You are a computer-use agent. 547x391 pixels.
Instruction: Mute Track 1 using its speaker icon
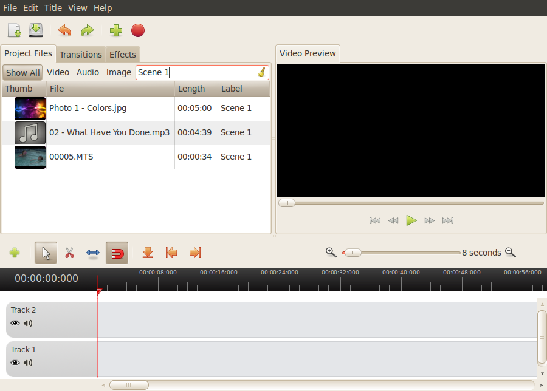pyautogui.click(x=28, y=362)
